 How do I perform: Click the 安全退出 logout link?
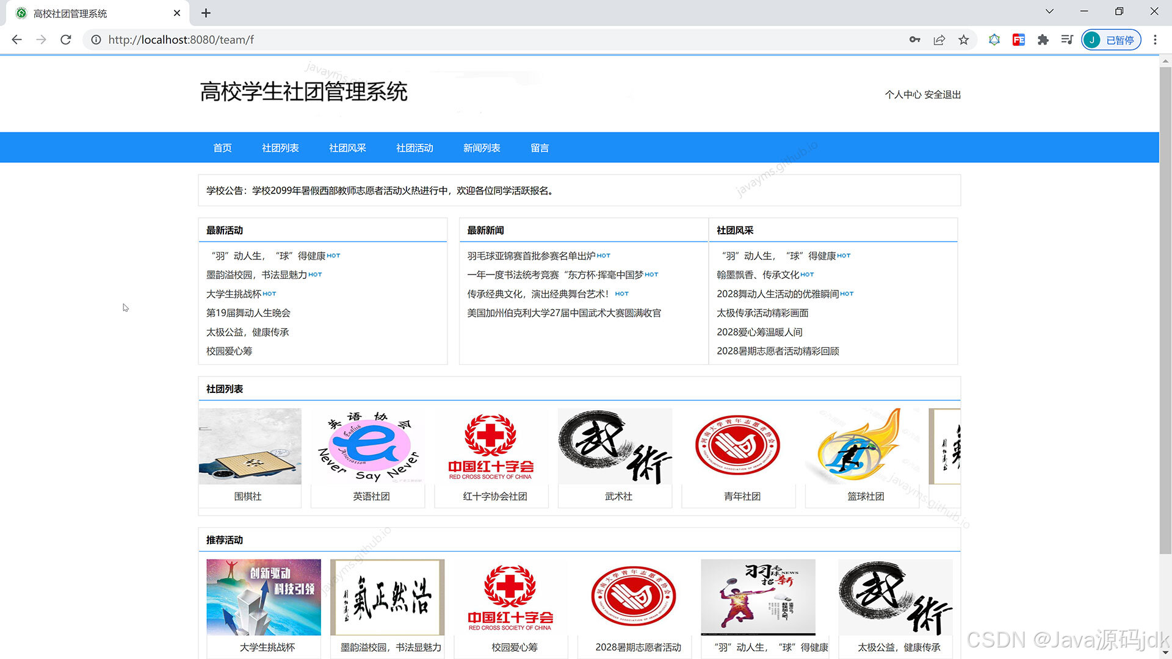tap(942, 95)
